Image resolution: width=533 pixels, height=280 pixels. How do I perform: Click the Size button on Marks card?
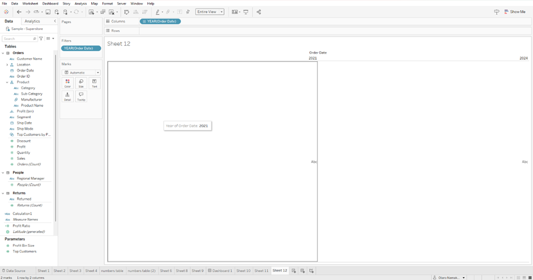point(81,83)
